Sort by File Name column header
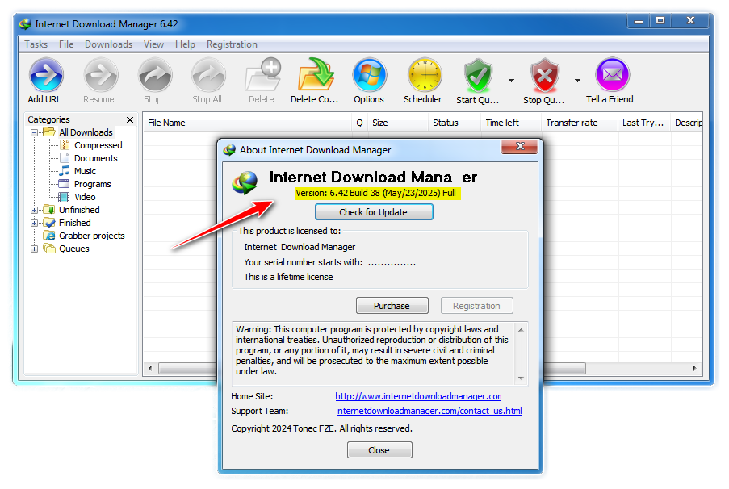Screen dimensions: 729x489 pos(247,123)
